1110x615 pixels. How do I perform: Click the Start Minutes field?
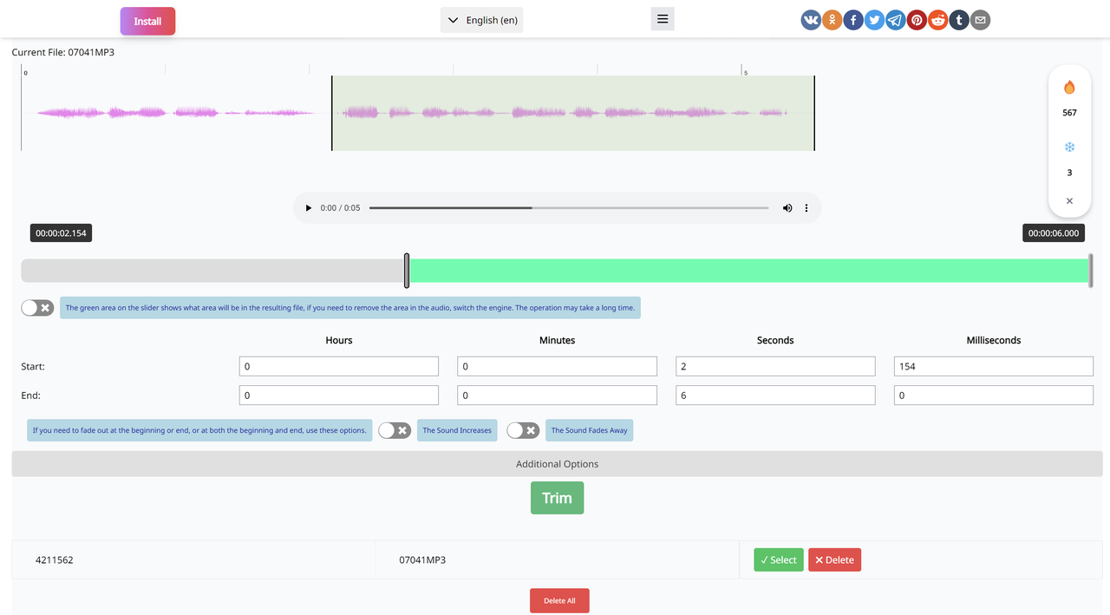coord(557,366)
